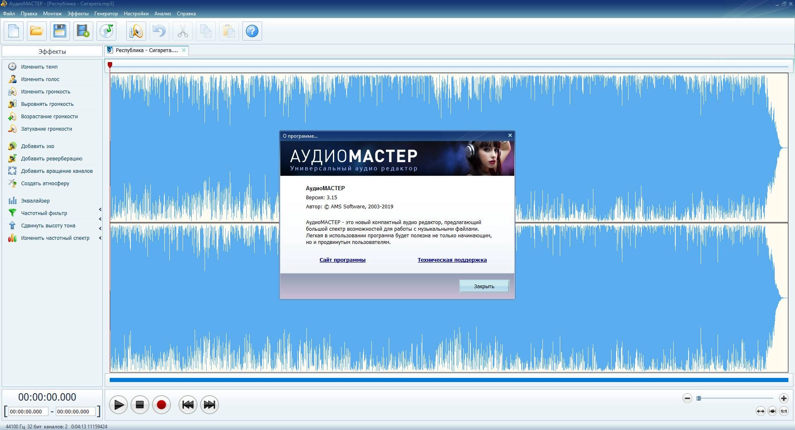Start recording with the red Record button
795x430 pixels.
click(x=161, y=405)
